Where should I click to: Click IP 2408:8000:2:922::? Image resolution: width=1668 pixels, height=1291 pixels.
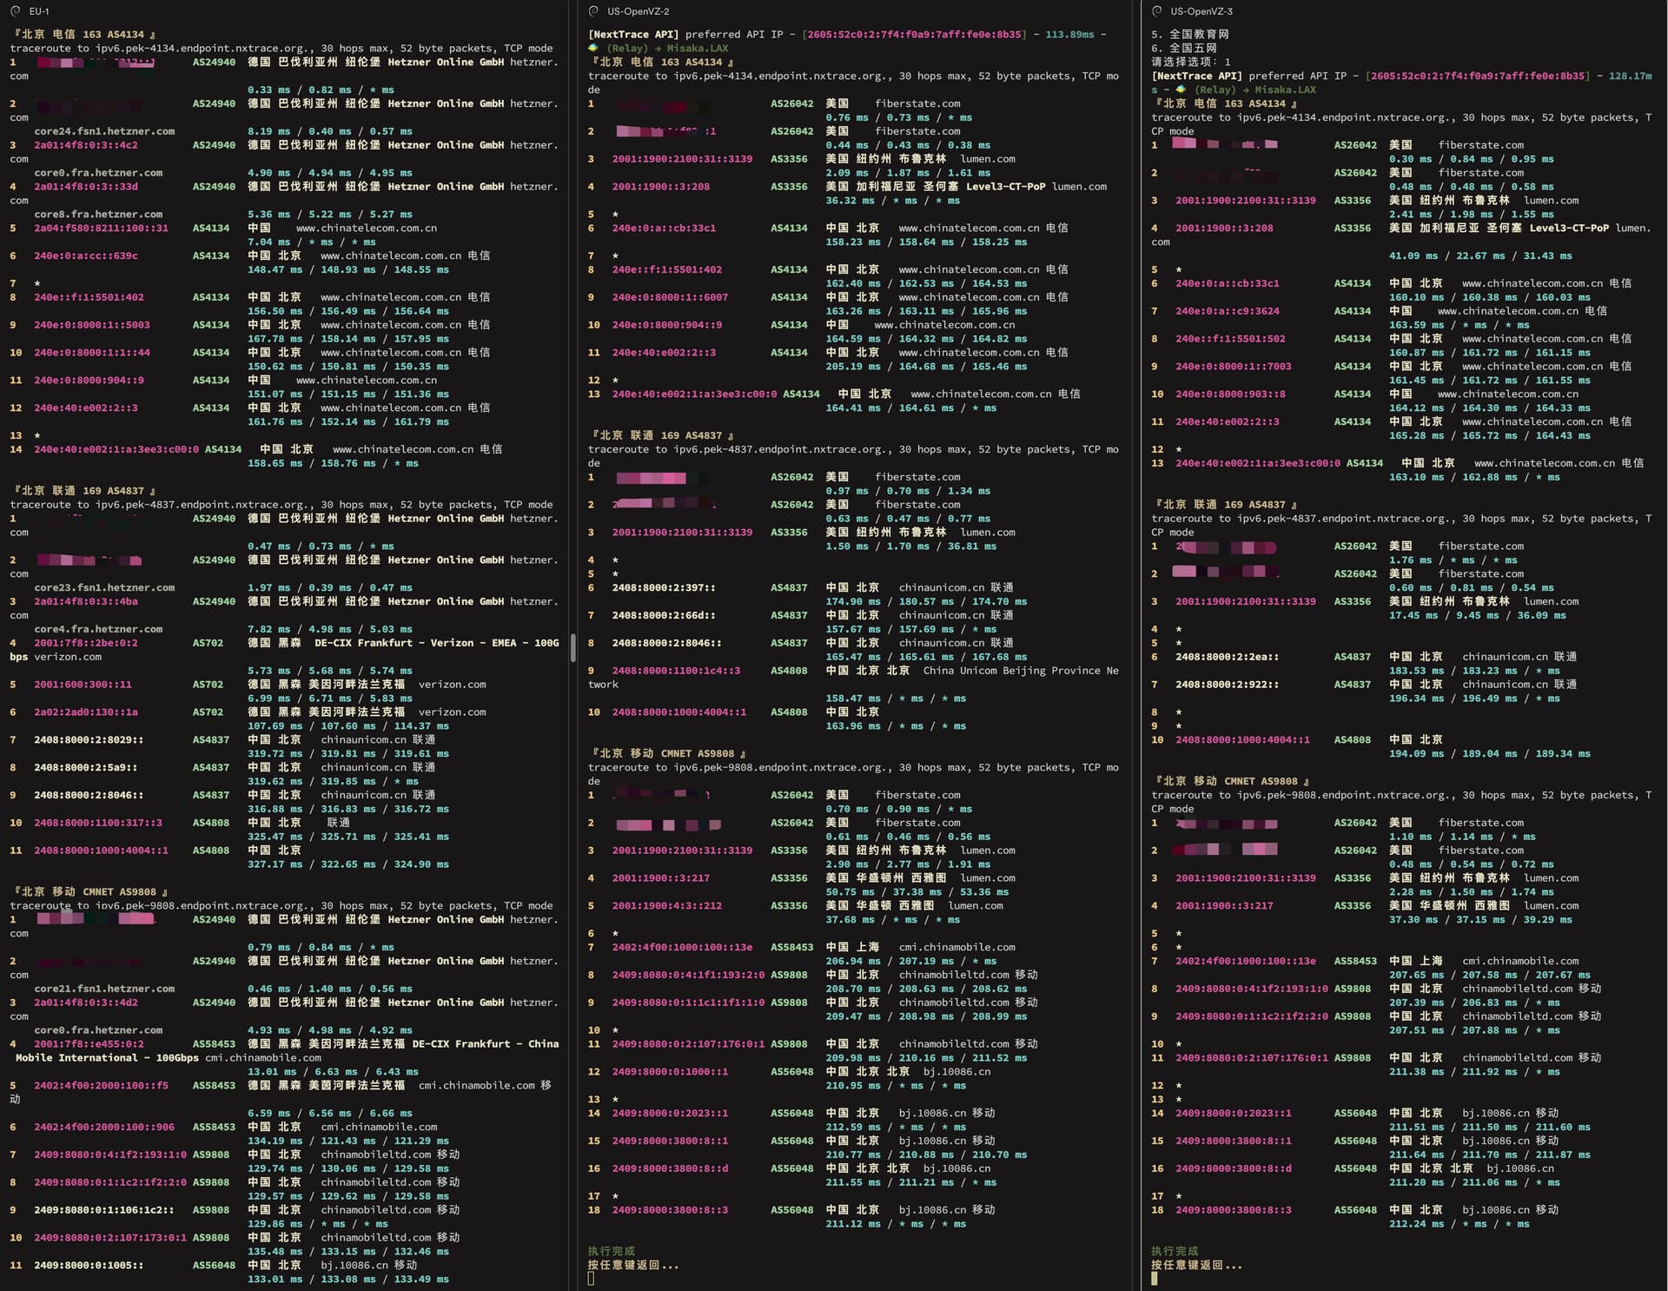click(x=1227, y=685)
